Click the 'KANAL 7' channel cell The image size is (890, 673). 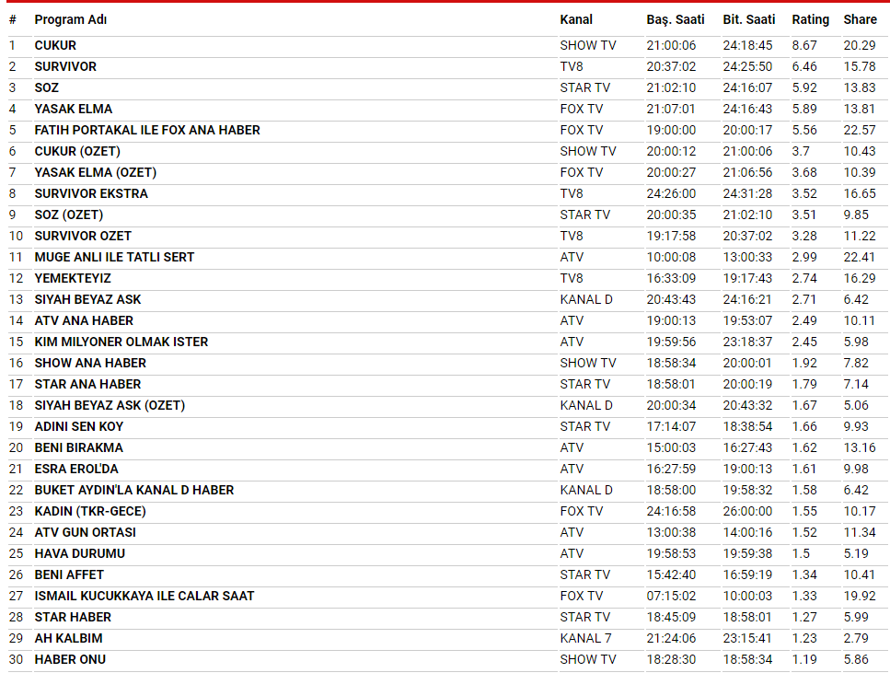click(585, 638)
